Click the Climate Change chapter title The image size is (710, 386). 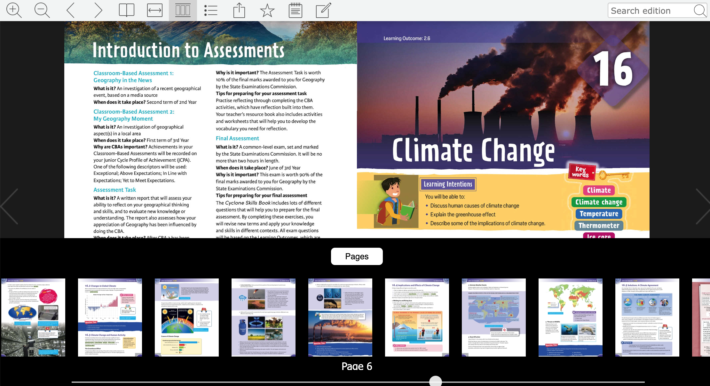(x=473, y=150)
